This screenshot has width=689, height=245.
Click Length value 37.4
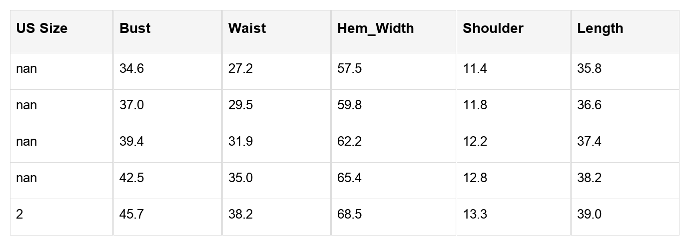coord(589,142)
